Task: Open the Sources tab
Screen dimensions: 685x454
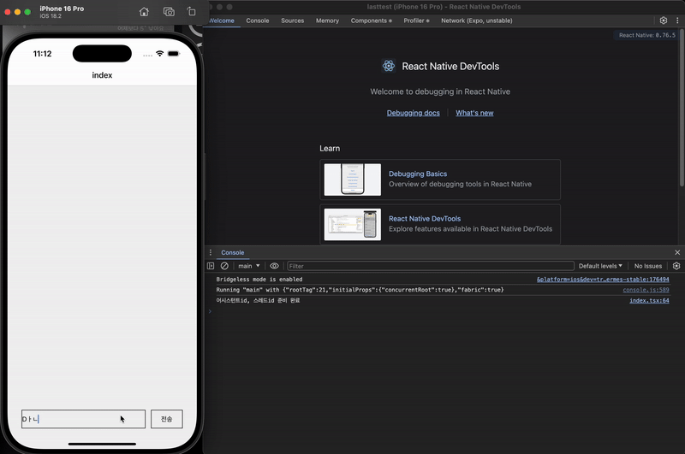Action: 292,21
